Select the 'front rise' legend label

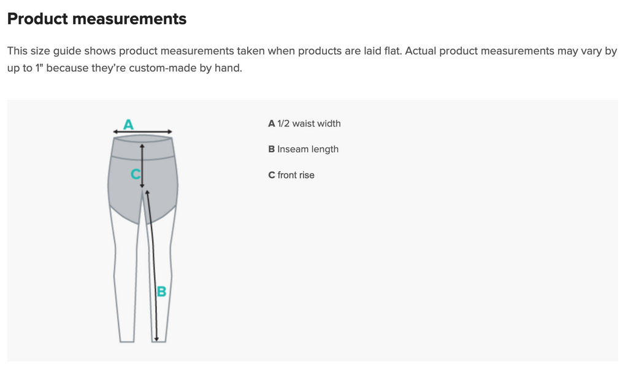[296, 175]
